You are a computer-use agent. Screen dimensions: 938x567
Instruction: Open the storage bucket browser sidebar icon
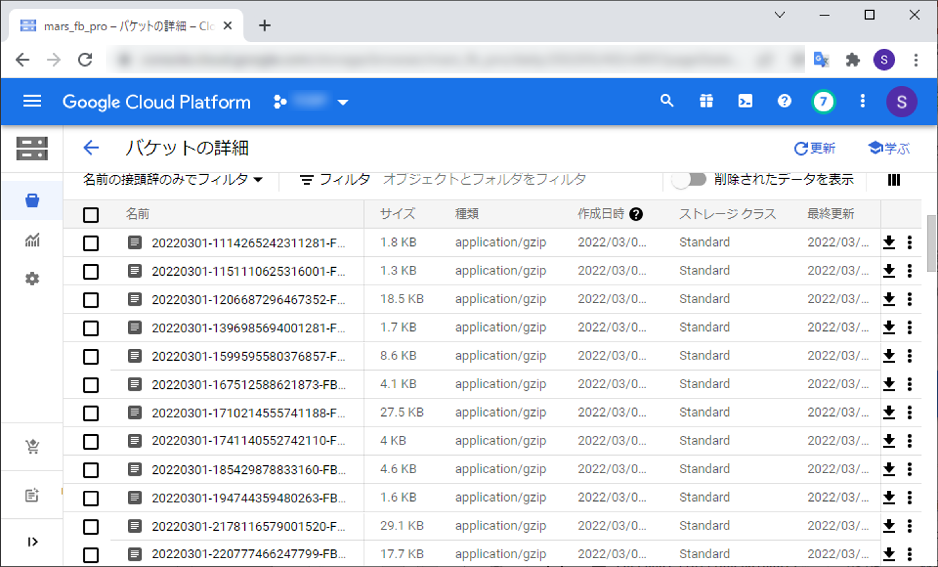(32, 200)
